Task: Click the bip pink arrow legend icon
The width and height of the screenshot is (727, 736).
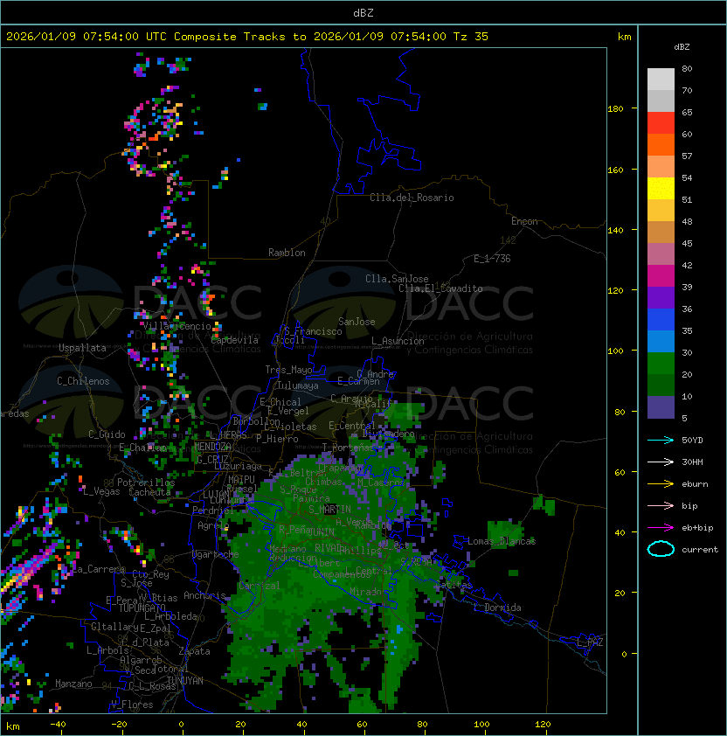Action: click(x=661, y=506)
